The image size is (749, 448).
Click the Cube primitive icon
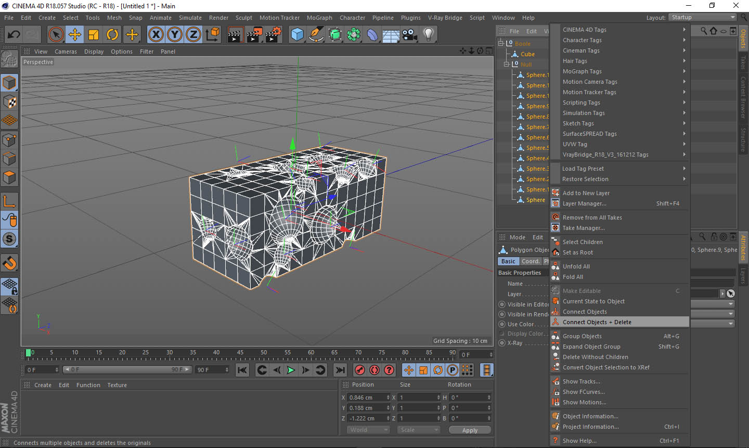[297, 35]
